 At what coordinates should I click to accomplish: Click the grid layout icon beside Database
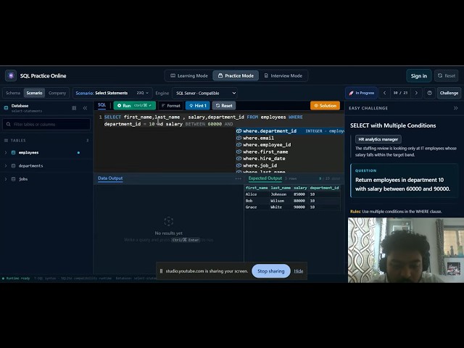[x=74, y=108]
